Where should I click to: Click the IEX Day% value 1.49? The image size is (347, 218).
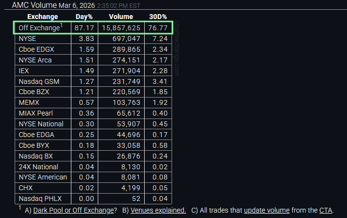(87, 71)
